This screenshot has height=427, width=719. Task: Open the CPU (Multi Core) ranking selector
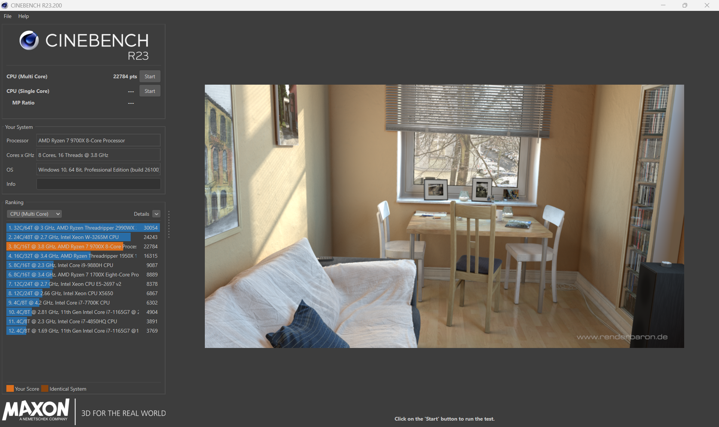coord(34,213)
